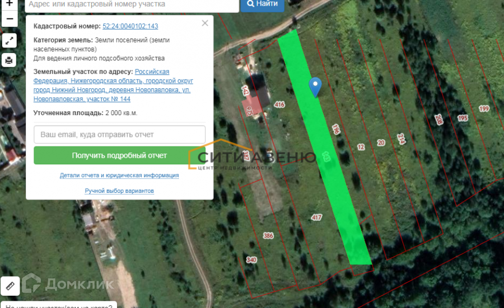504x308 pixels.
Task: Click the Найти search button
Action: 262,4
